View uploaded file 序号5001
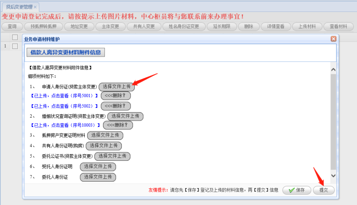The image size is (357, 205). tap(64, 96)
